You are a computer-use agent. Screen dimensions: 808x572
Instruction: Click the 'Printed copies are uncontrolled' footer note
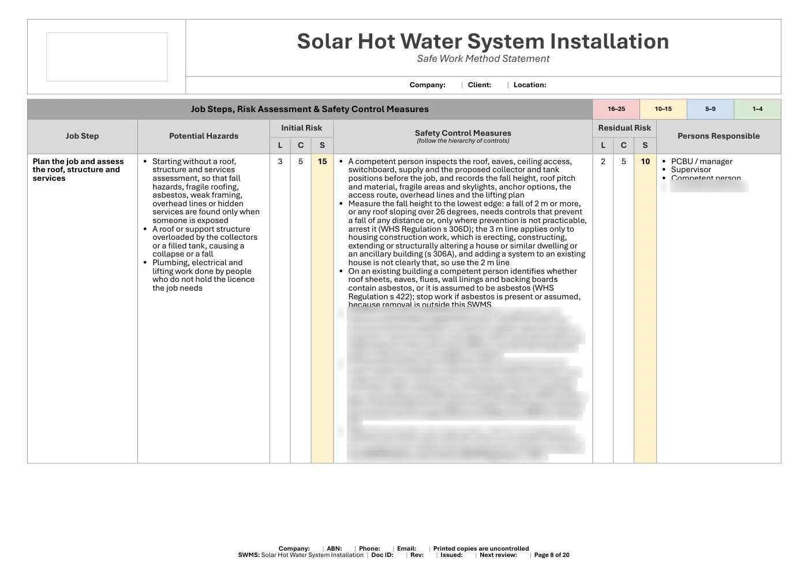point(481,549)
